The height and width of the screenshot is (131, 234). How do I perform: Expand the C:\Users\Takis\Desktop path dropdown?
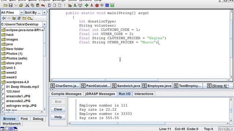44,24
